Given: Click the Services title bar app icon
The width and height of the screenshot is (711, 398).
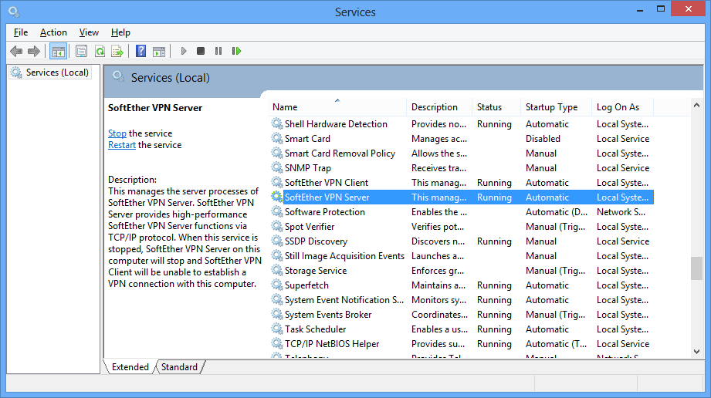Looking at the screenshot, I should coord(14,12).
